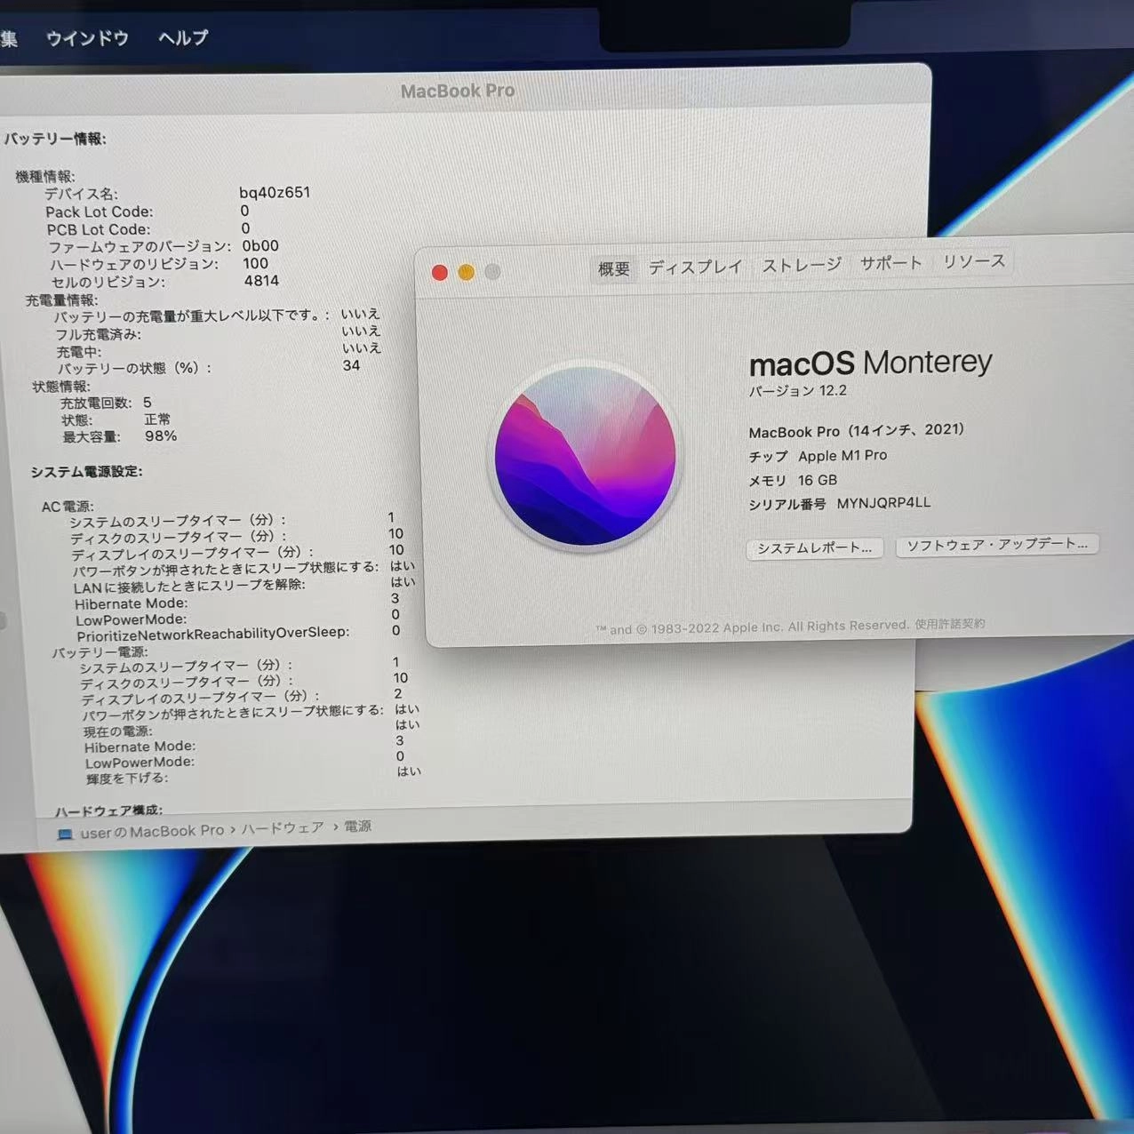Click the serial number MYNJQRP4LL
The image size is (1134, 1134).
point(882,502)
